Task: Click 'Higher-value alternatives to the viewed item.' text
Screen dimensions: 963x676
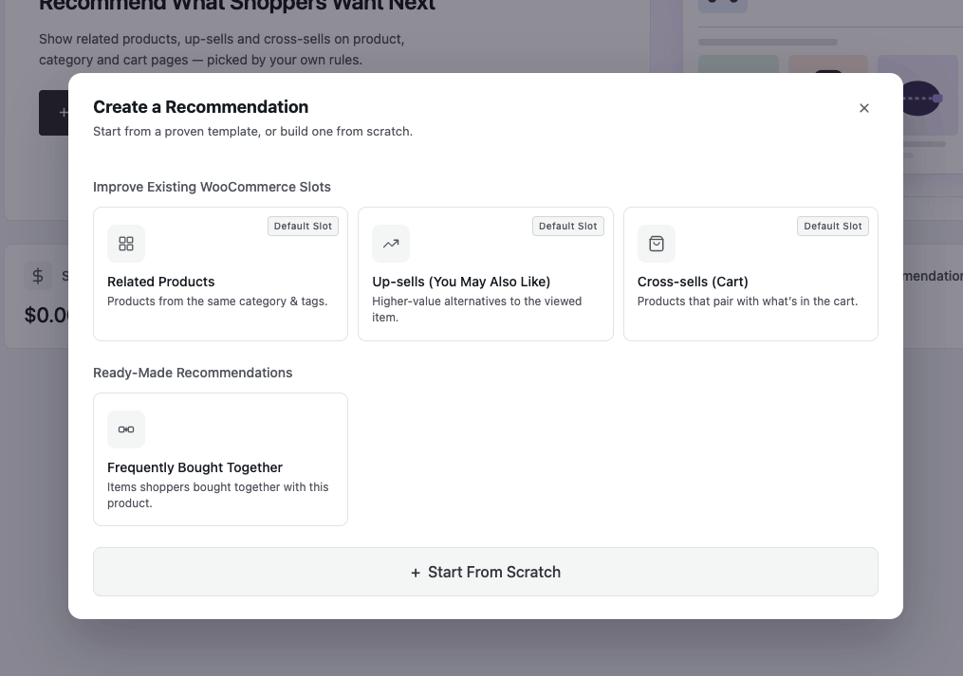Action: [476, 309]
